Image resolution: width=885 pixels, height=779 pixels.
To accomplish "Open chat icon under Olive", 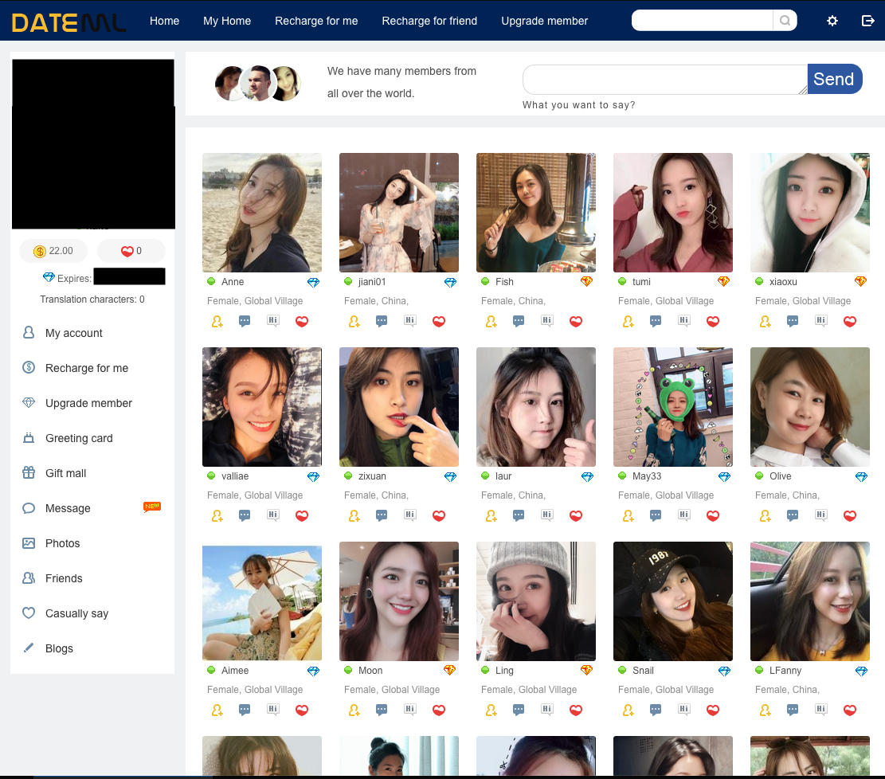I will pyautogui.click(x=793, y=515).
